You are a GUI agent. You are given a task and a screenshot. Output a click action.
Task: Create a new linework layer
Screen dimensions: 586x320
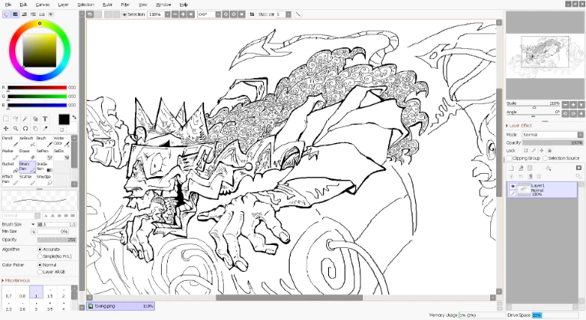coord(521,168)
